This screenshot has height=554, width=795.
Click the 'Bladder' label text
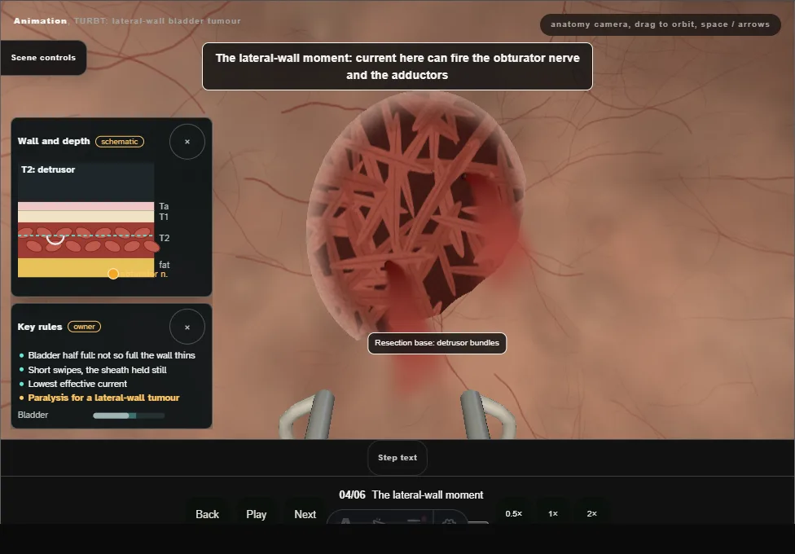tap(33, 415)
